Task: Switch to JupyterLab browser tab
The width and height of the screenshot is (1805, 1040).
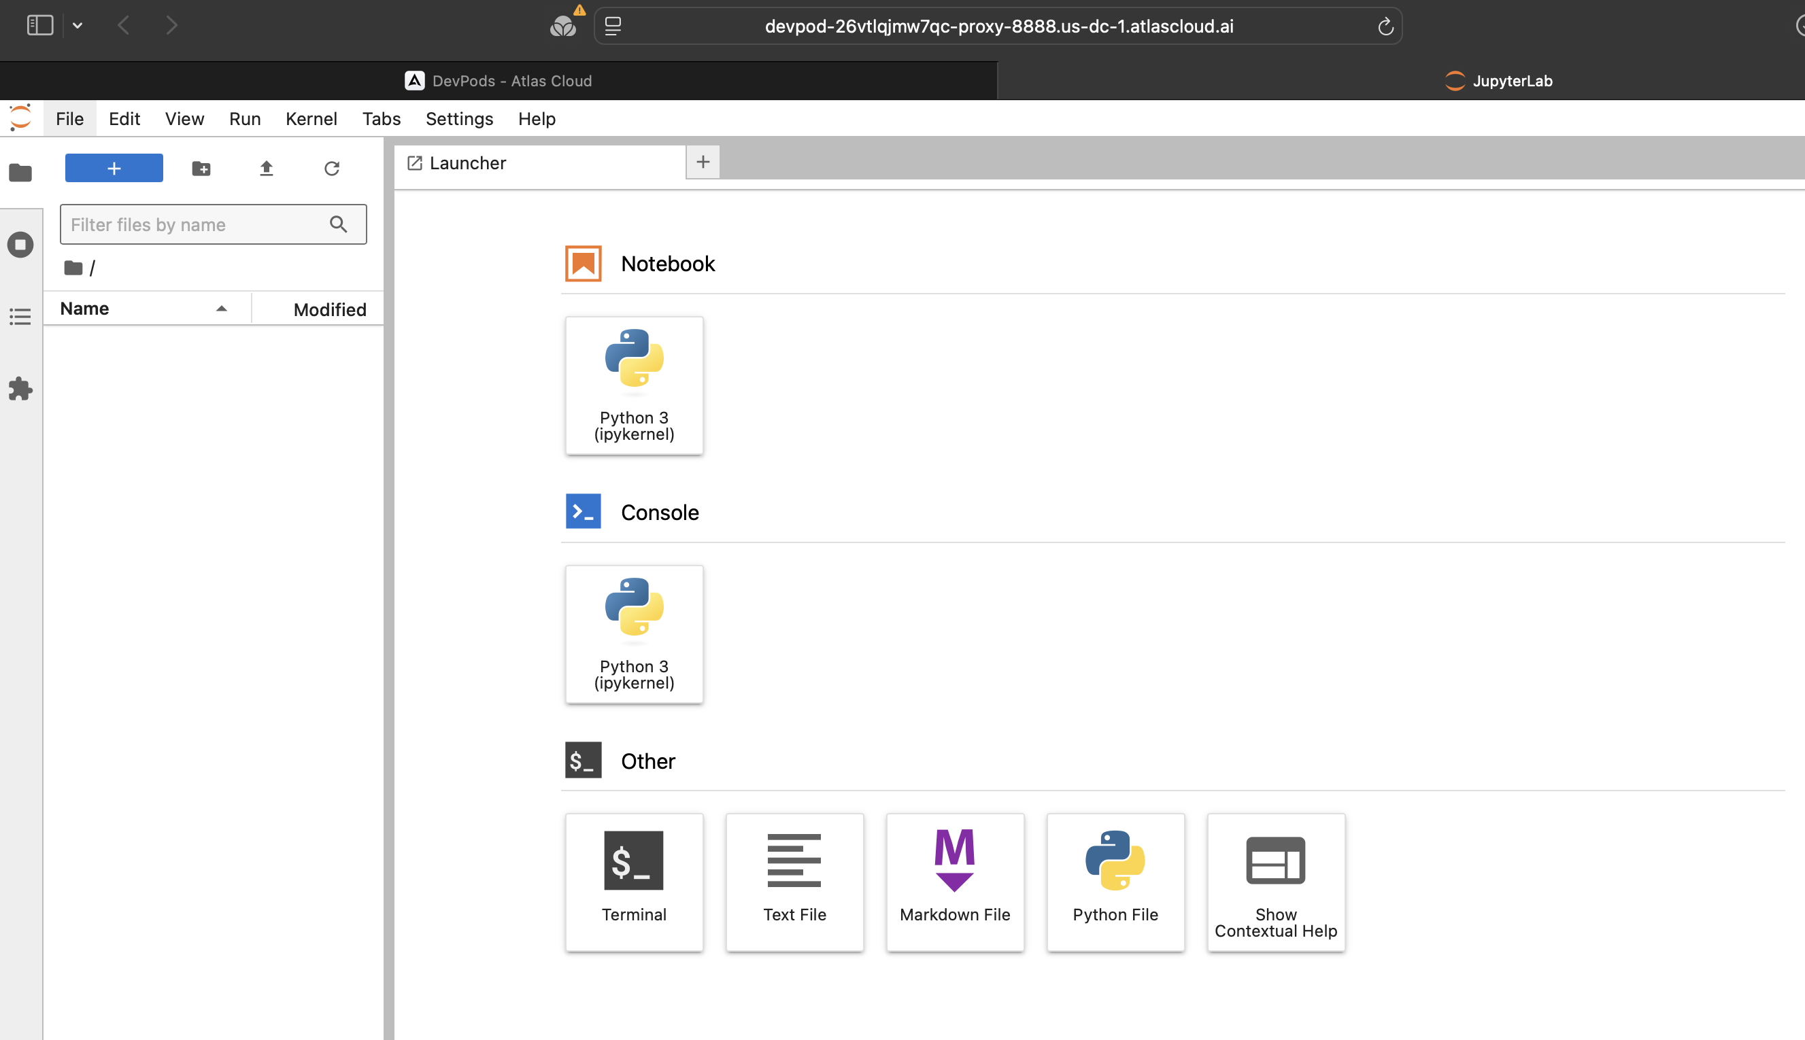Action: (1498, 81)
